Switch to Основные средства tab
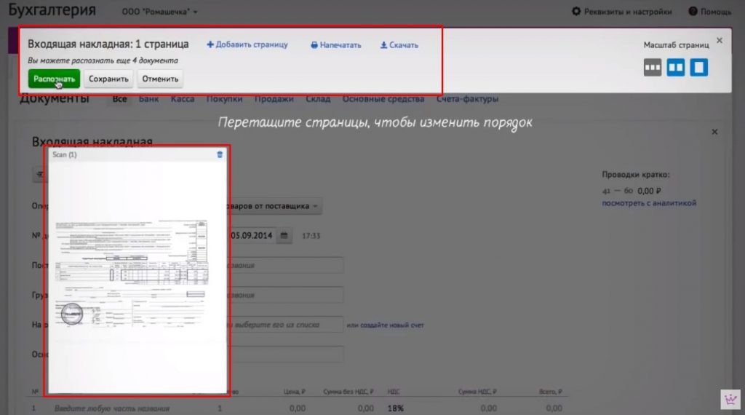This screenshot has width=745, height=415. tap(383, 99)
